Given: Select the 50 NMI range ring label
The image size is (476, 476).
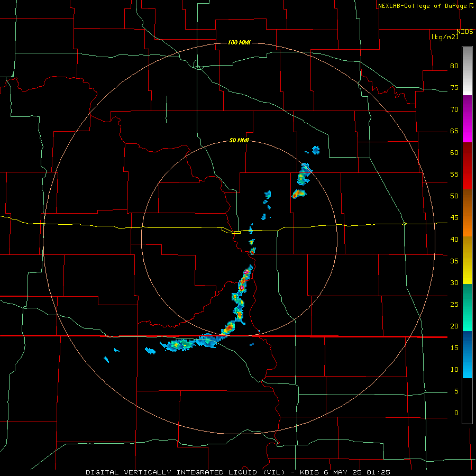Looking at the screenshot, I should [239, 140].
